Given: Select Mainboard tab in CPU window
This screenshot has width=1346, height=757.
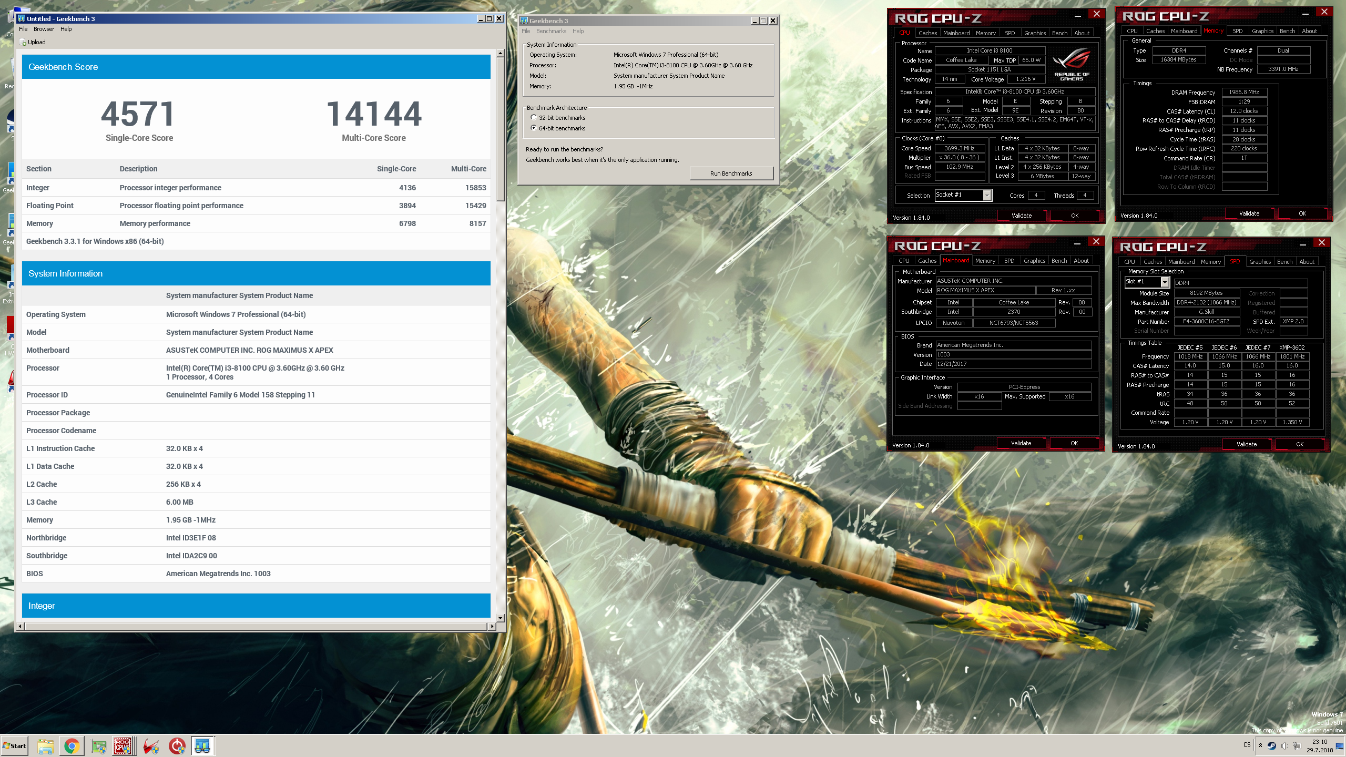Looking at the screenshot, I should pos(956,33).
